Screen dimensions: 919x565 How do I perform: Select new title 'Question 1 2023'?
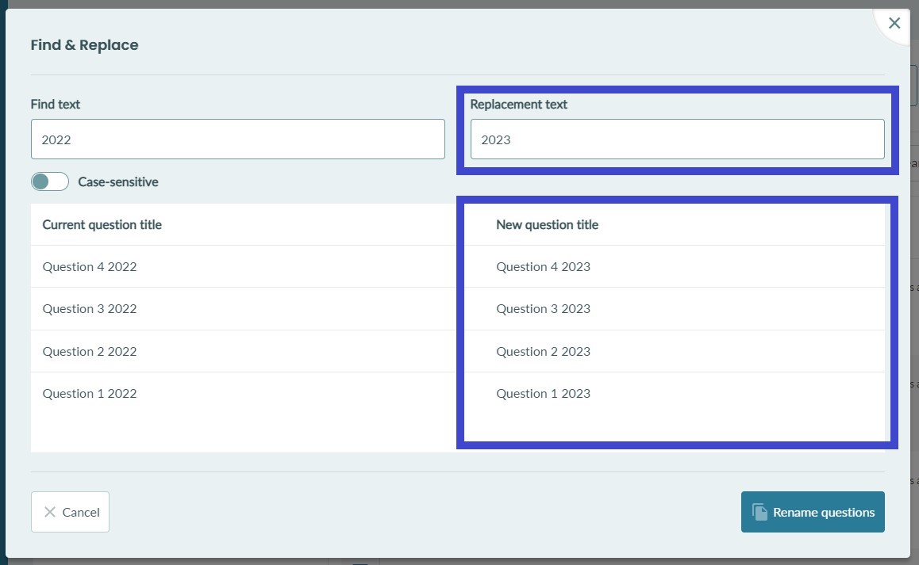[x=544, y=394]
